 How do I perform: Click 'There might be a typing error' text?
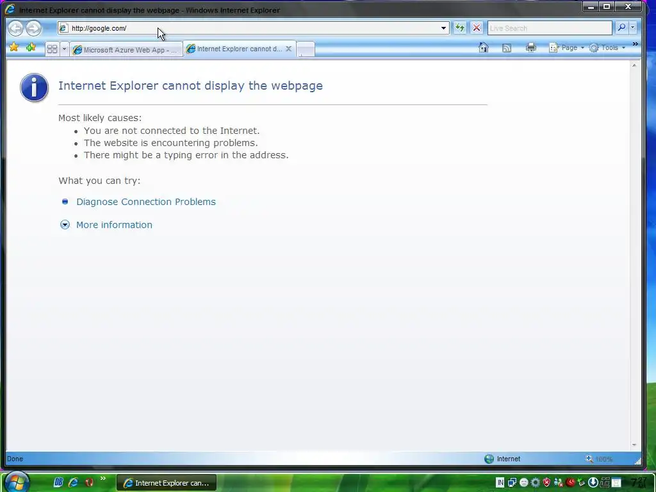tap(186, 155)
